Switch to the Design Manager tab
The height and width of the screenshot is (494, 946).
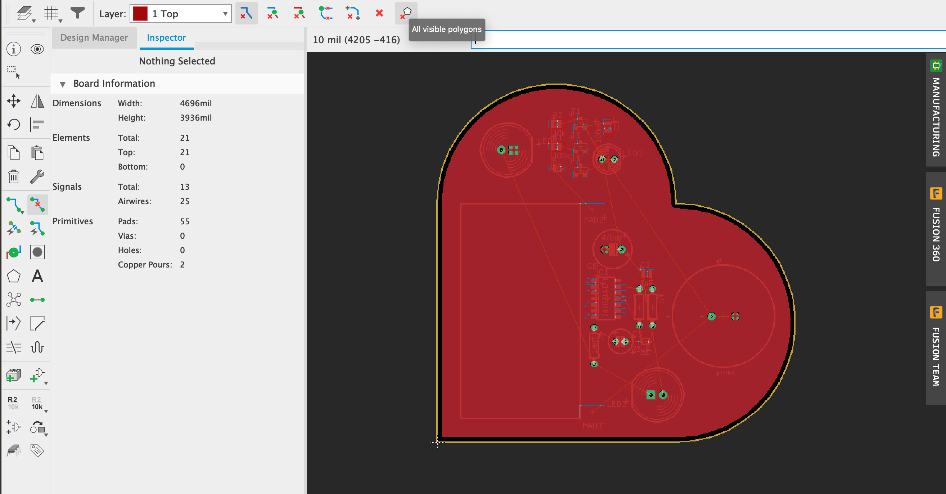[94, 37]
